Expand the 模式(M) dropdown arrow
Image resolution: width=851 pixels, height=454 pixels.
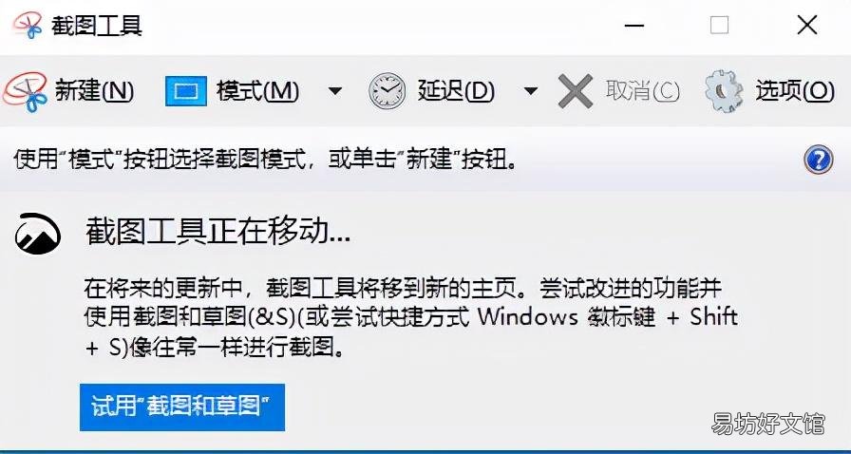pyautogui.click(x=336, y=90)
